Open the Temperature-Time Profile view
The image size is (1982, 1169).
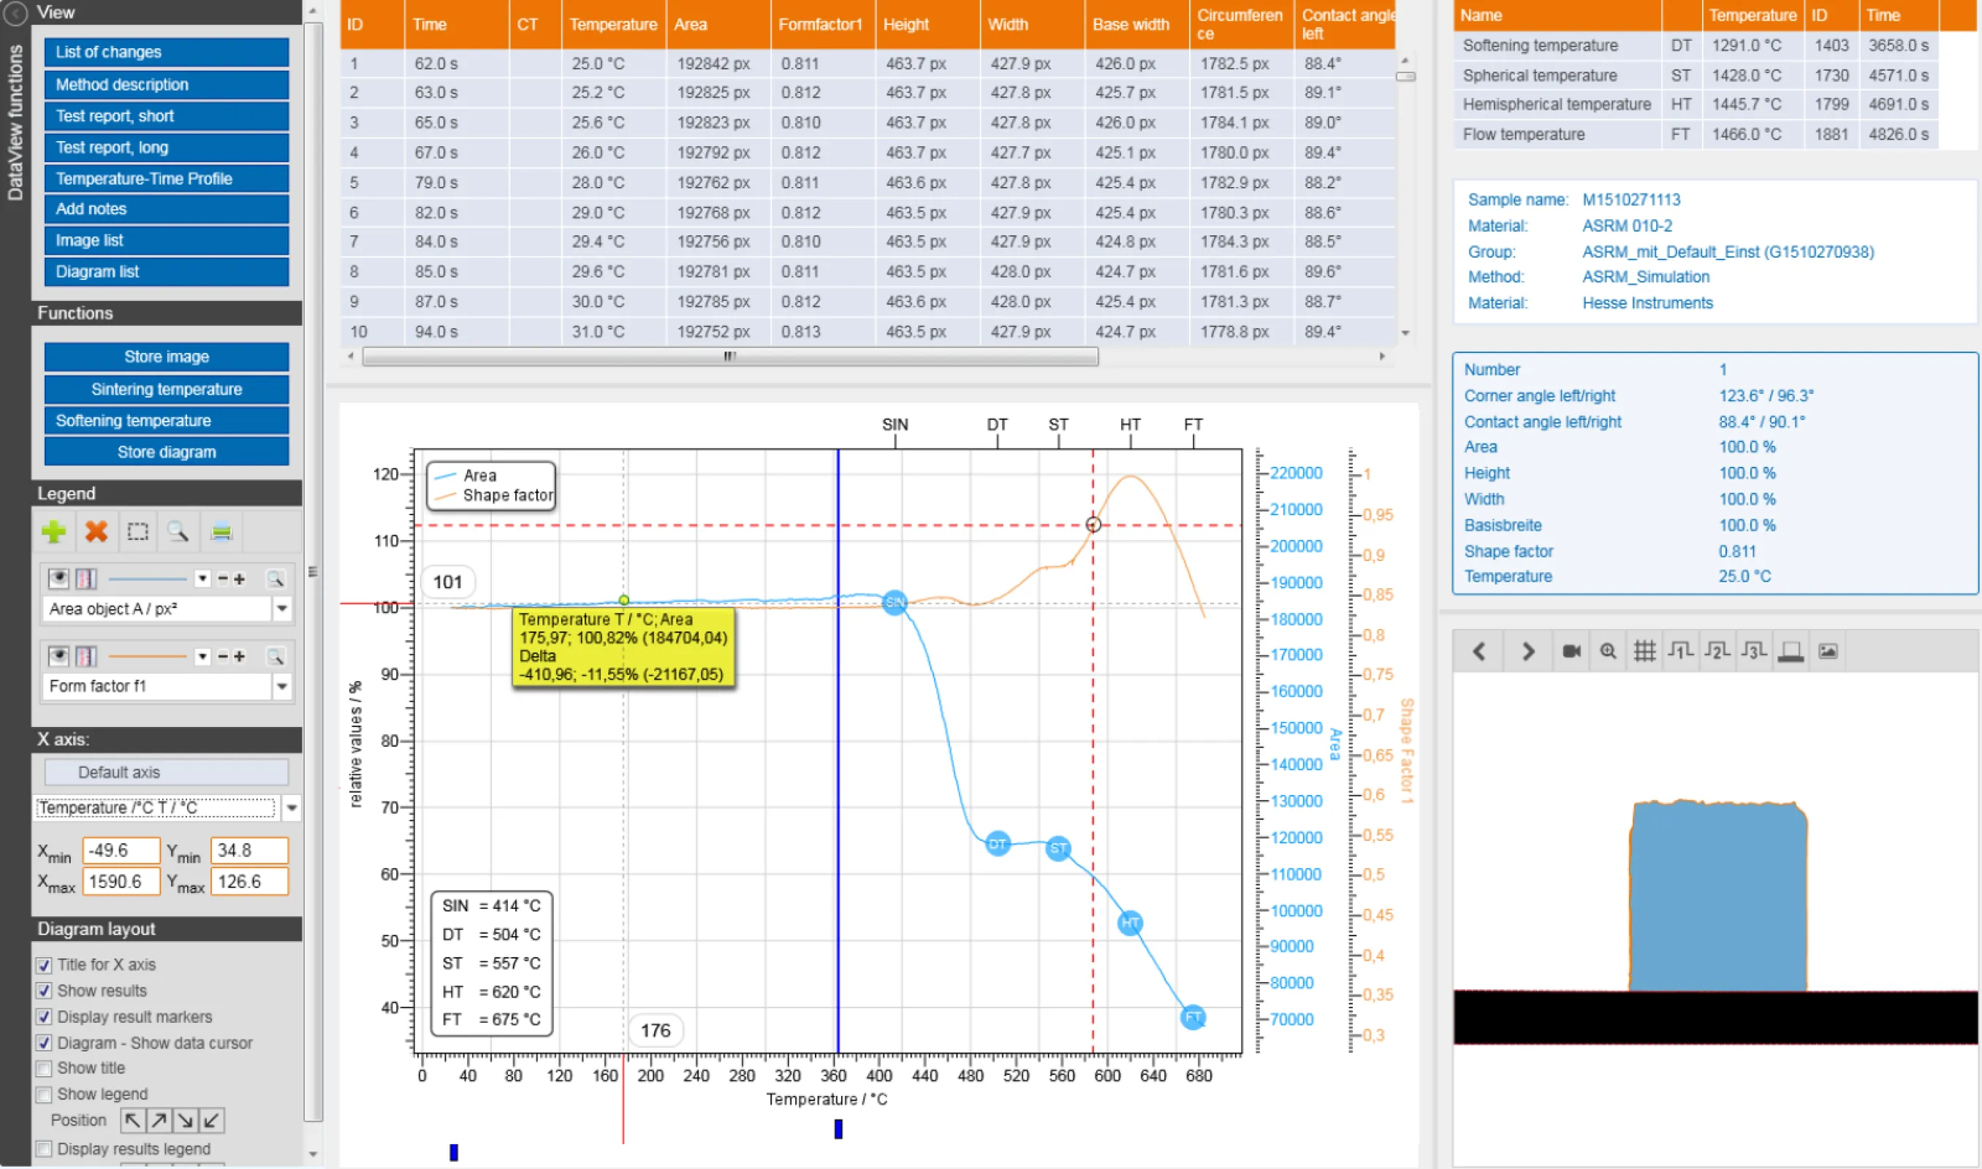(x=166, y=178)
